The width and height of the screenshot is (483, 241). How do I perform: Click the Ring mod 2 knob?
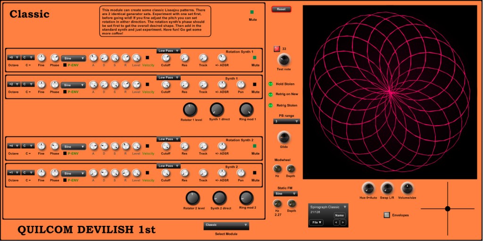coord(246,198)
